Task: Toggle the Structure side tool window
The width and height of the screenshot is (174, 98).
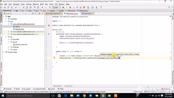Action: tap(1, 29)
